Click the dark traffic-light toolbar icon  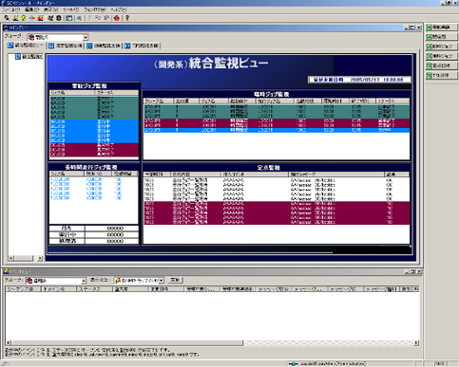[x=59, y=18]
